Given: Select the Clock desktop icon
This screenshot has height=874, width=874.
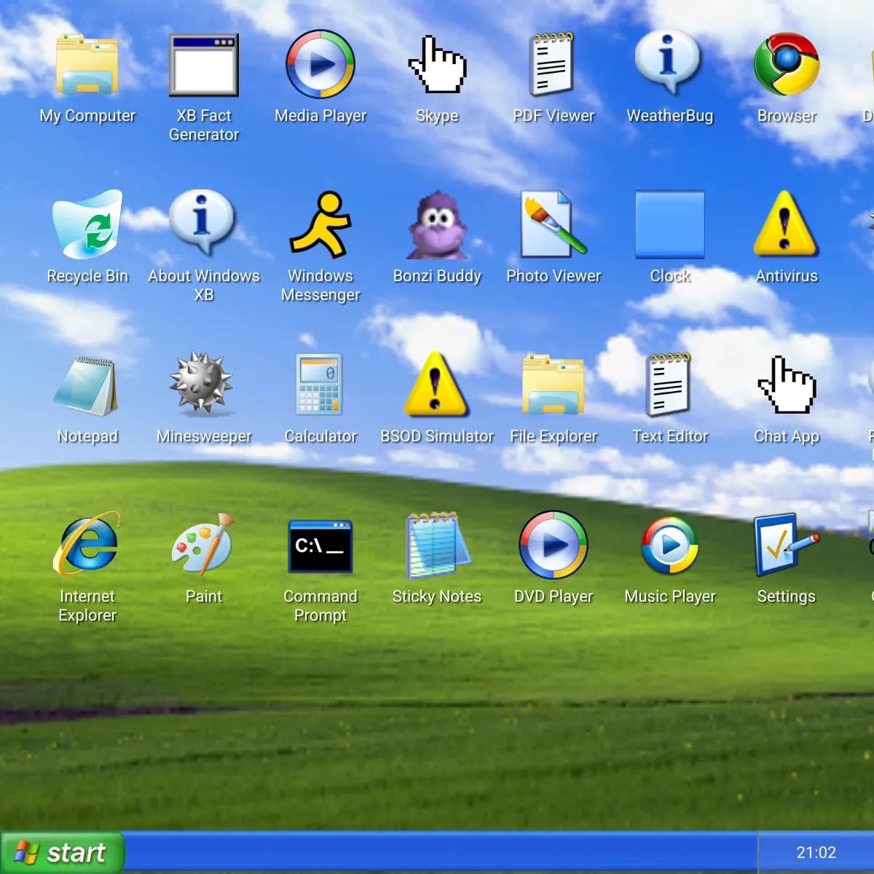Looking at the screenshot, I should click(670, 224).
